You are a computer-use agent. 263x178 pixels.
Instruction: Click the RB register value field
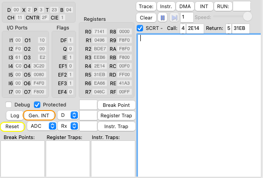point(124,58)
